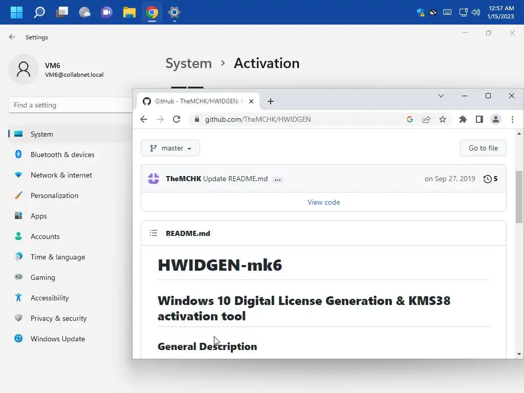The width and height of the screenshot is (524, 393).
Task: Switch to Chrome in the taskbar
Action: point(151,12)
